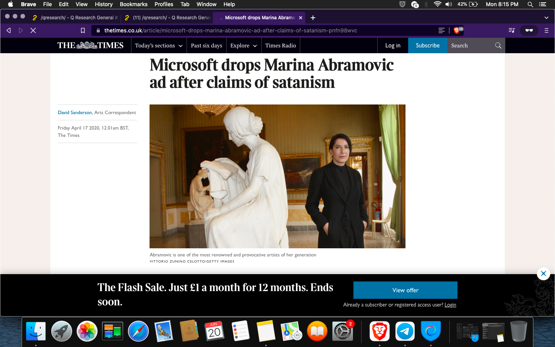This screenshot has height=347, width=555.
Task: Click The Times logo
Action: tap(91, 45)
